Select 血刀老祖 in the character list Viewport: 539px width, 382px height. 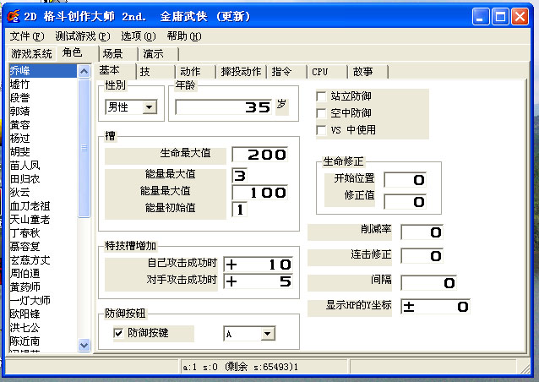point(42,206)
